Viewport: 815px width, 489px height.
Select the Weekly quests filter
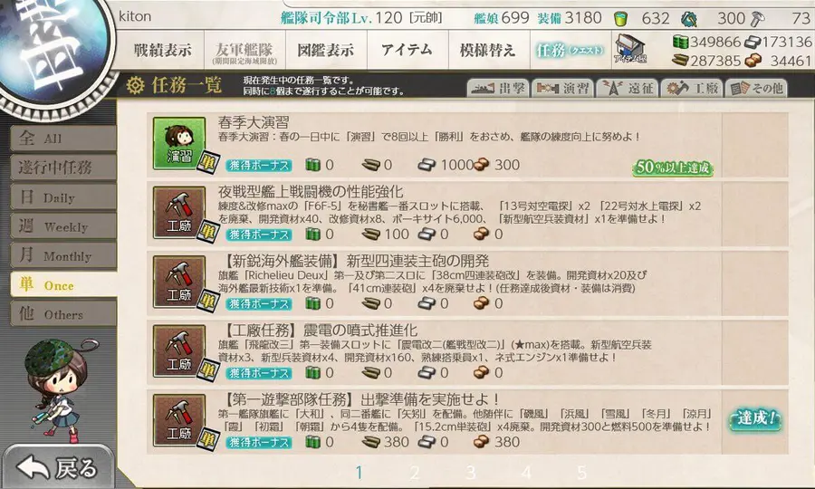[x=62, y=226]
